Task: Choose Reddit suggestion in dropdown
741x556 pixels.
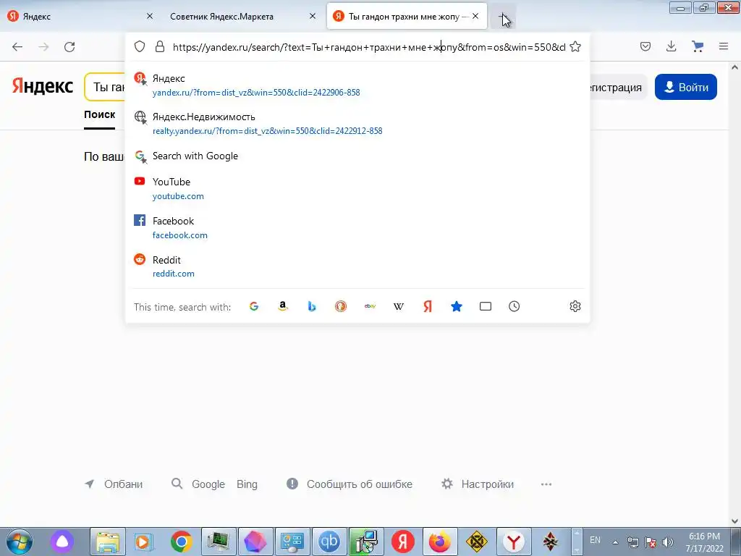Action: click(357, 266)
